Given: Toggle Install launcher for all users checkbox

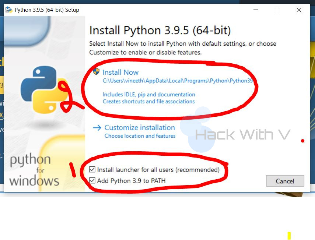Looking at the screenshot, I should coord(92,170).
